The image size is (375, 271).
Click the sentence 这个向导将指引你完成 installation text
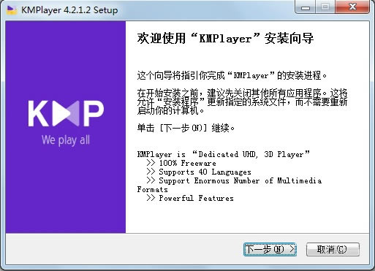tap(232, 75)
